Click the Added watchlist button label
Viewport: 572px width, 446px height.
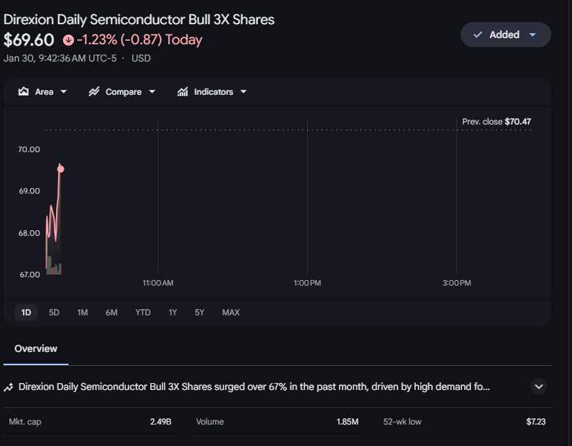pyautogui.click(x=504, y=35)
